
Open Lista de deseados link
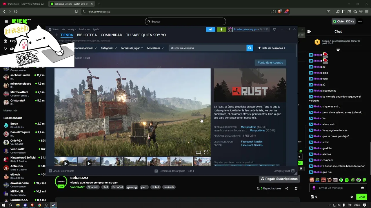point(271,48)
